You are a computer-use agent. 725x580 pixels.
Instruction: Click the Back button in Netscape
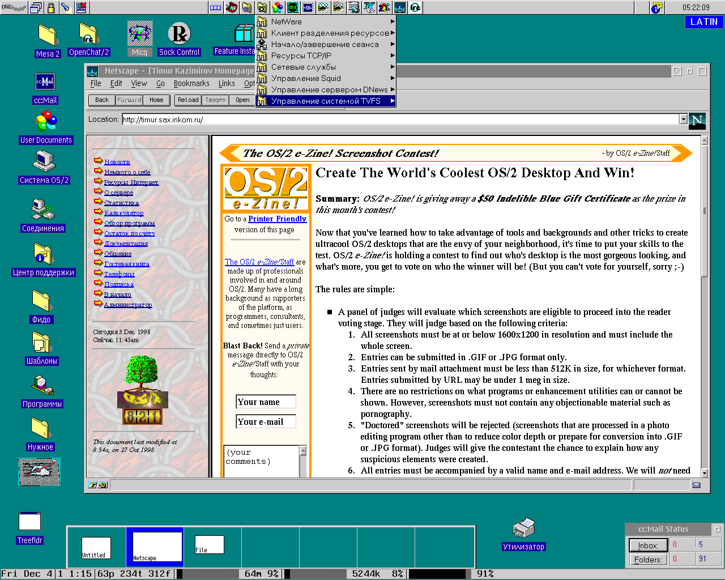point(102,100)
